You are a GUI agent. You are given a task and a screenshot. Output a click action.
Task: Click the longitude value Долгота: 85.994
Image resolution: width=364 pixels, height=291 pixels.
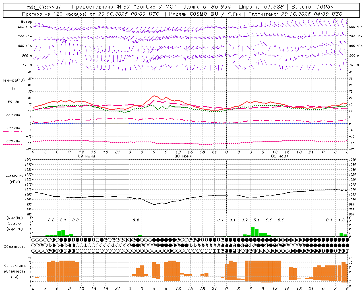[208, 7]
